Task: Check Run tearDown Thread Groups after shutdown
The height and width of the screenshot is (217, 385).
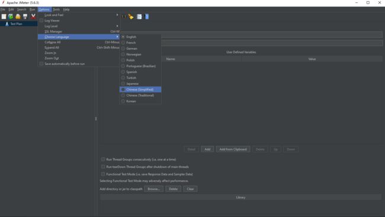Action: 103,167
